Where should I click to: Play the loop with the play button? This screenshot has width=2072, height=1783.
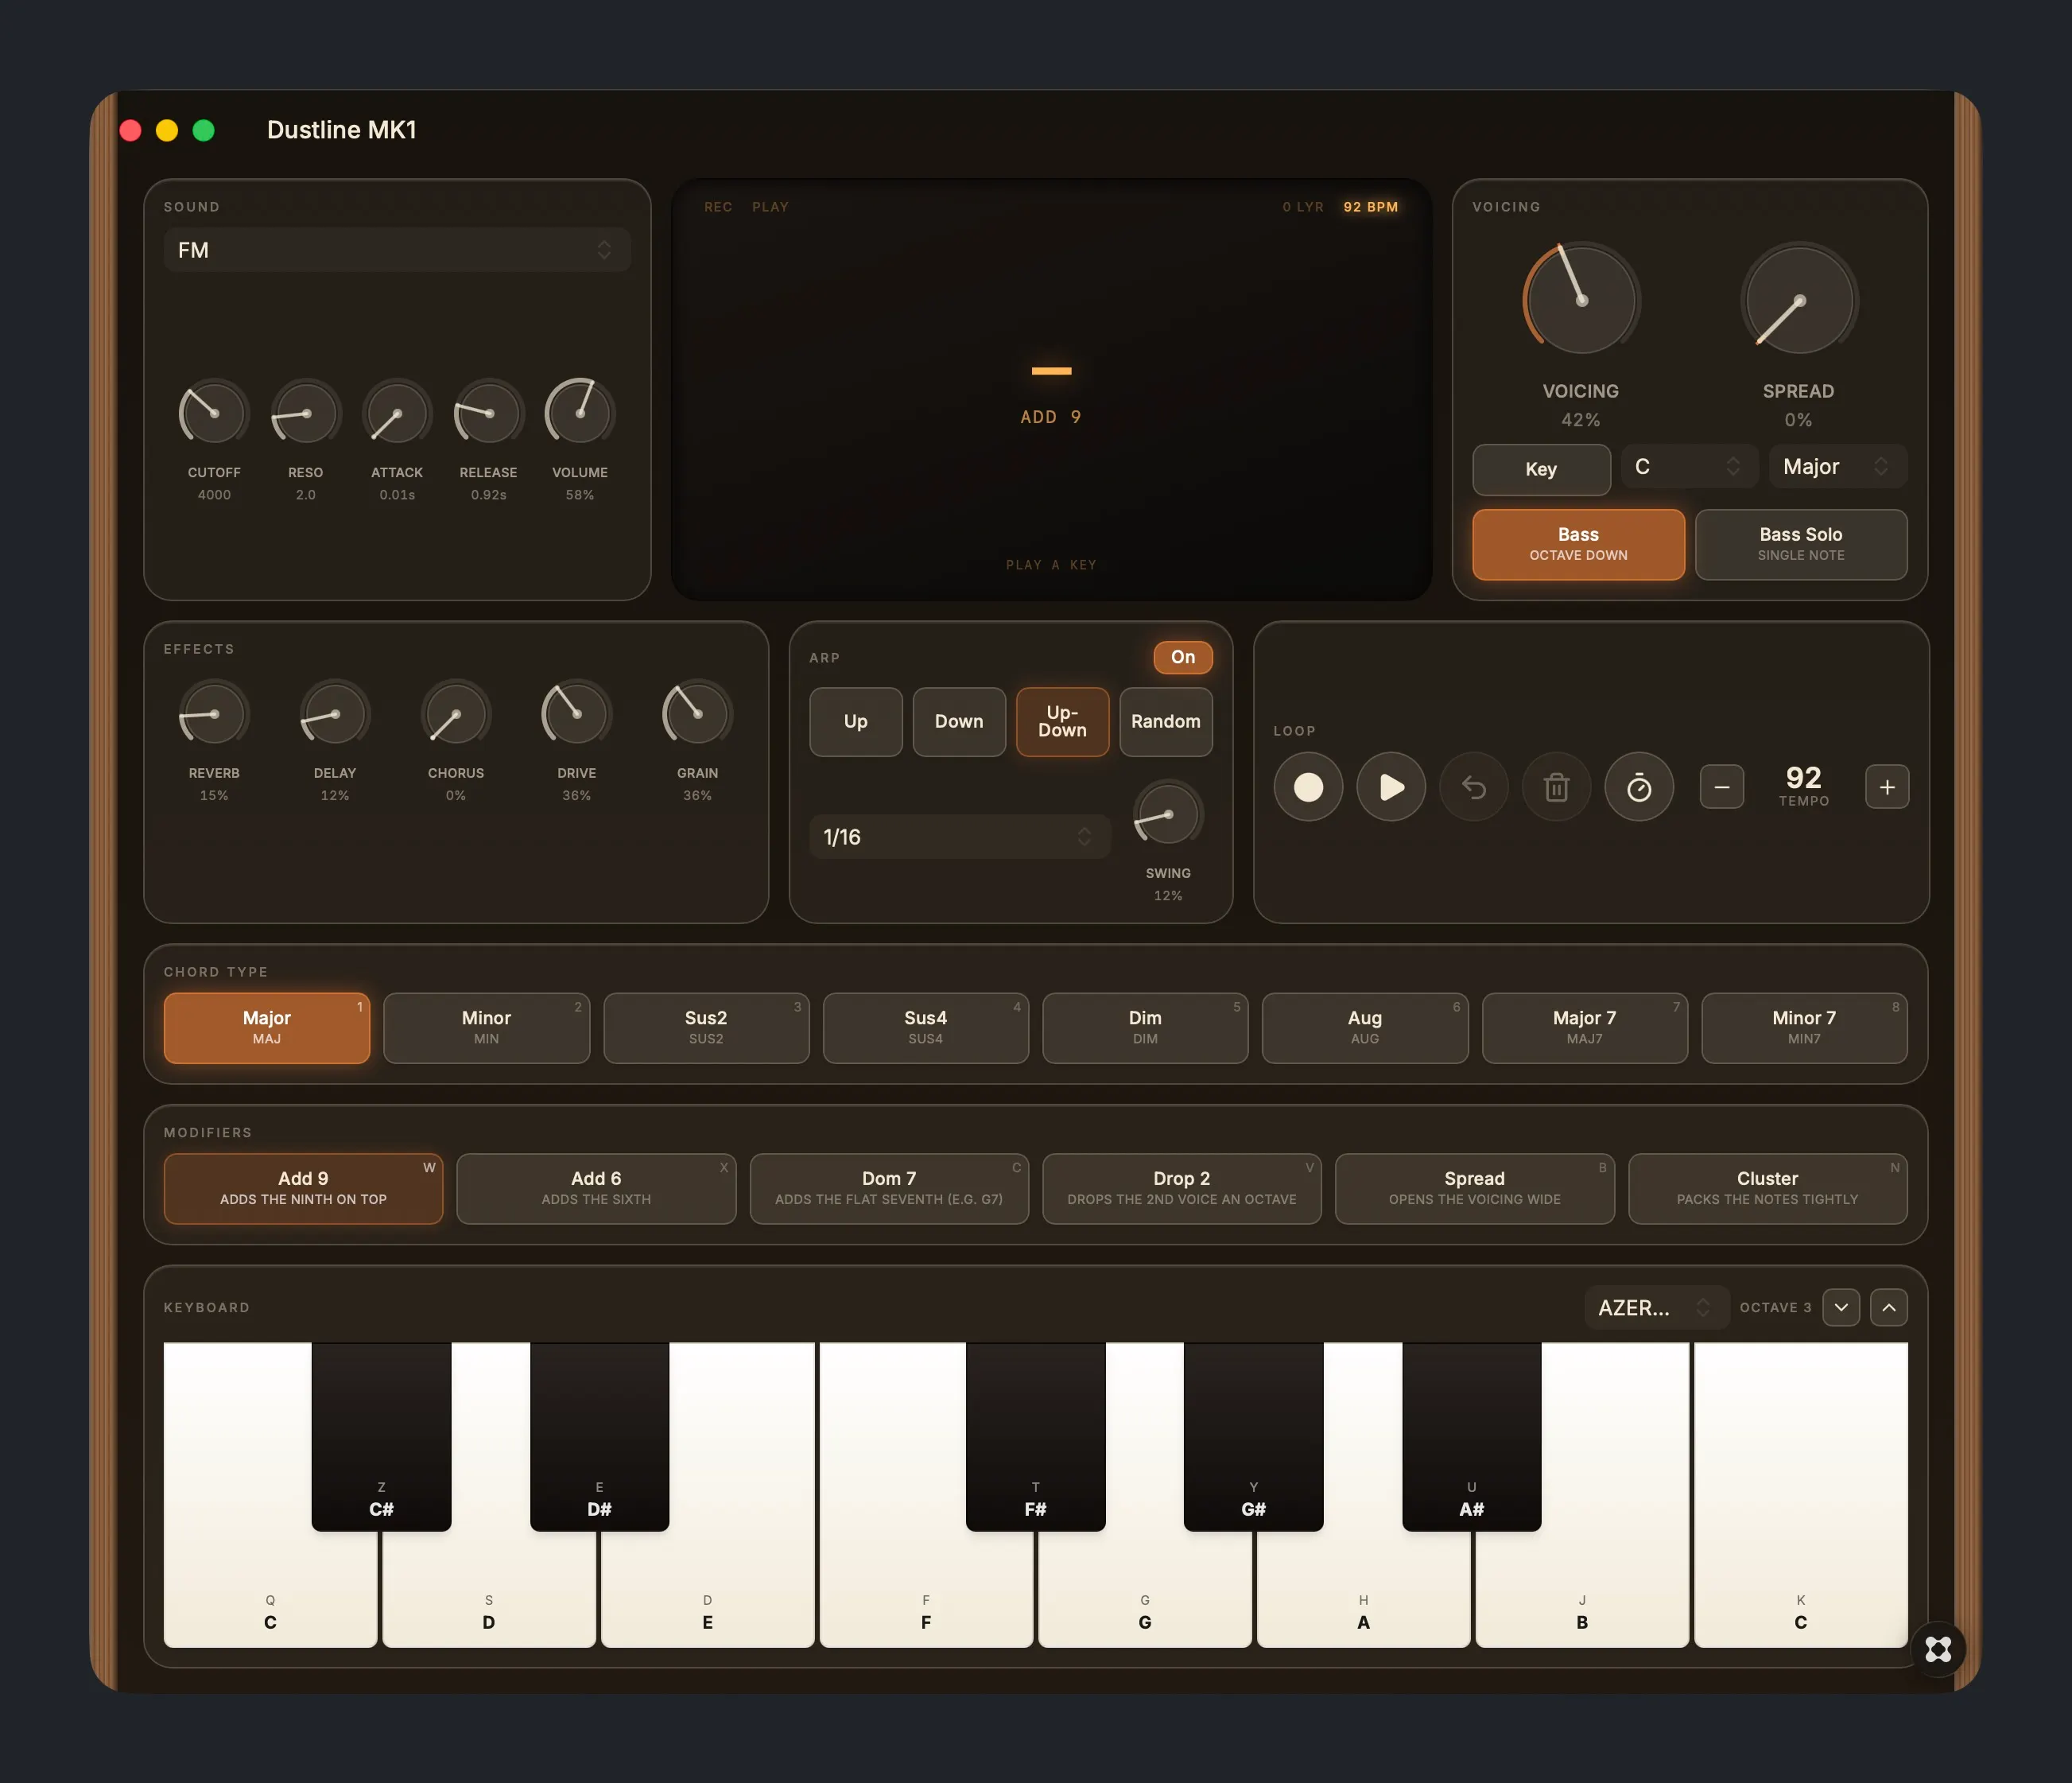[x=1391, y=787]
